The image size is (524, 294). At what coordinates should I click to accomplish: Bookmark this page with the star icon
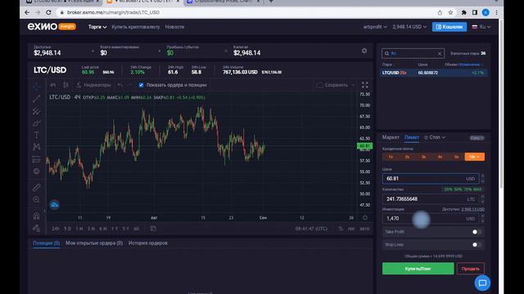[450, 12]
